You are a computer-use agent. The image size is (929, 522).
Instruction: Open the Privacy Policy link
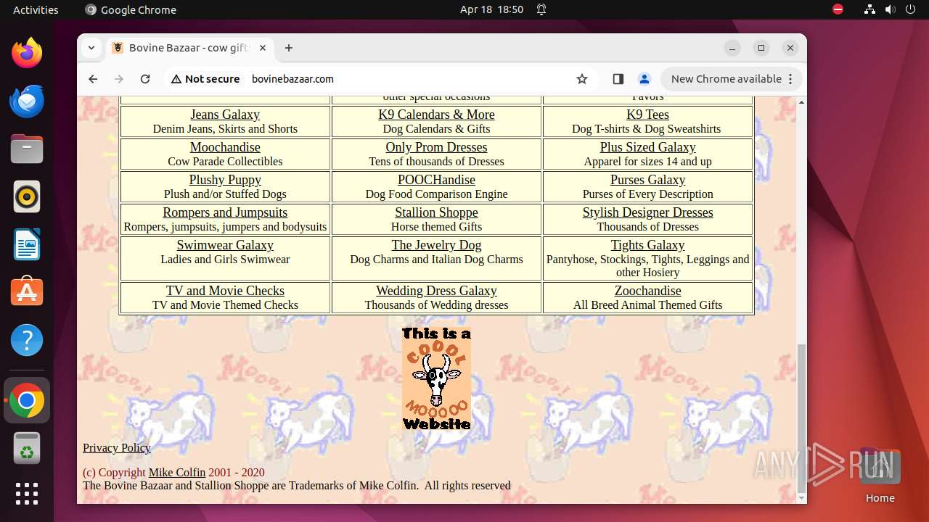point(117,448)
